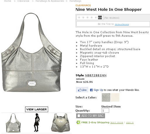Screen dimensions: 150x134
Task: Select the silver metallic color swatch
Action: [106, 97]
